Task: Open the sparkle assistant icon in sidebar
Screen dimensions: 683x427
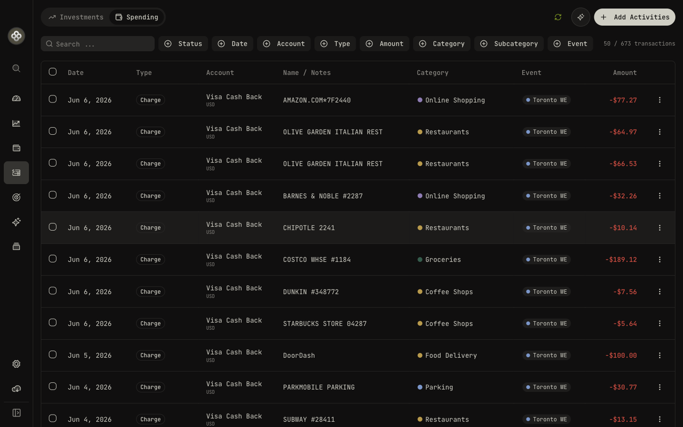Action: pos(17,222)
